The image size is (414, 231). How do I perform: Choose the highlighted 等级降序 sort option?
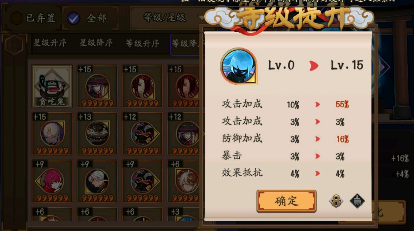click(185, 44)
